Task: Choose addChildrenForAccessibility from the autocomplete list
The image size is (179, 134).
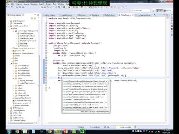Action: 85,81
